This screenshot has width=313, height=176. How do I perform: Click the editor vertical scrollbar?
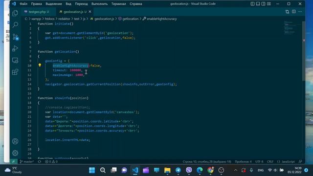[304, 51]
